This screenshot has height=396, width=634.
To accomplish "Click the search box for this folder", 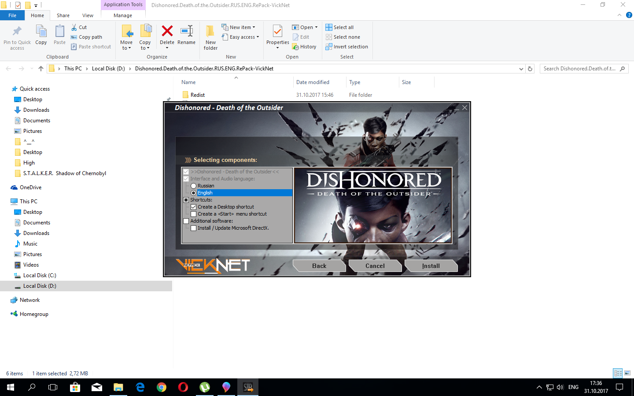I will click(x=579, y=69).
